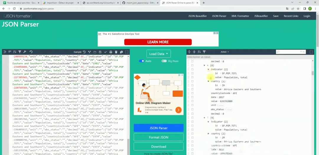The height and width of the screenshot is (155, 319).
Task: Click the copy icon in left editor toolbar
Action: coord(121,52)
